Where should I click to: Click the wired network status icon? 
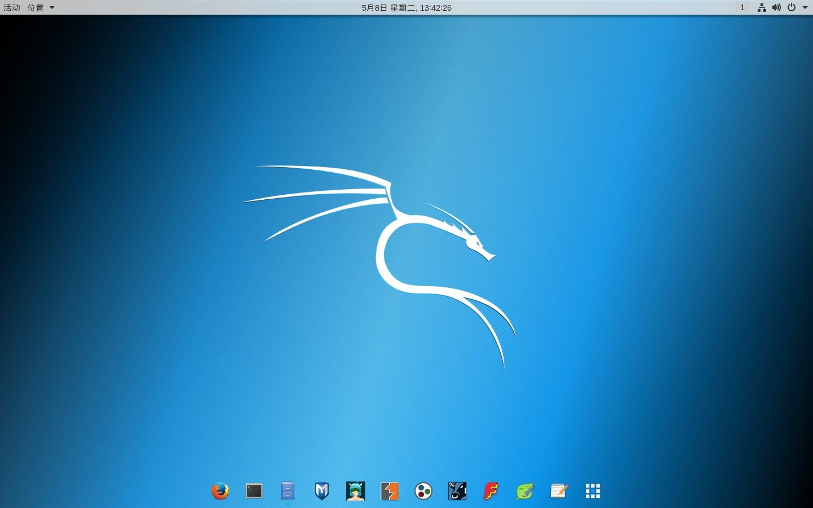(x=762, y=7)
